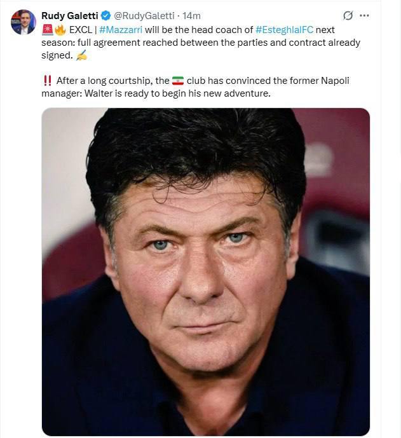The image size is (401, 438).
Task: Open the Grok explain post icon
Action: [x=348, y=16]
